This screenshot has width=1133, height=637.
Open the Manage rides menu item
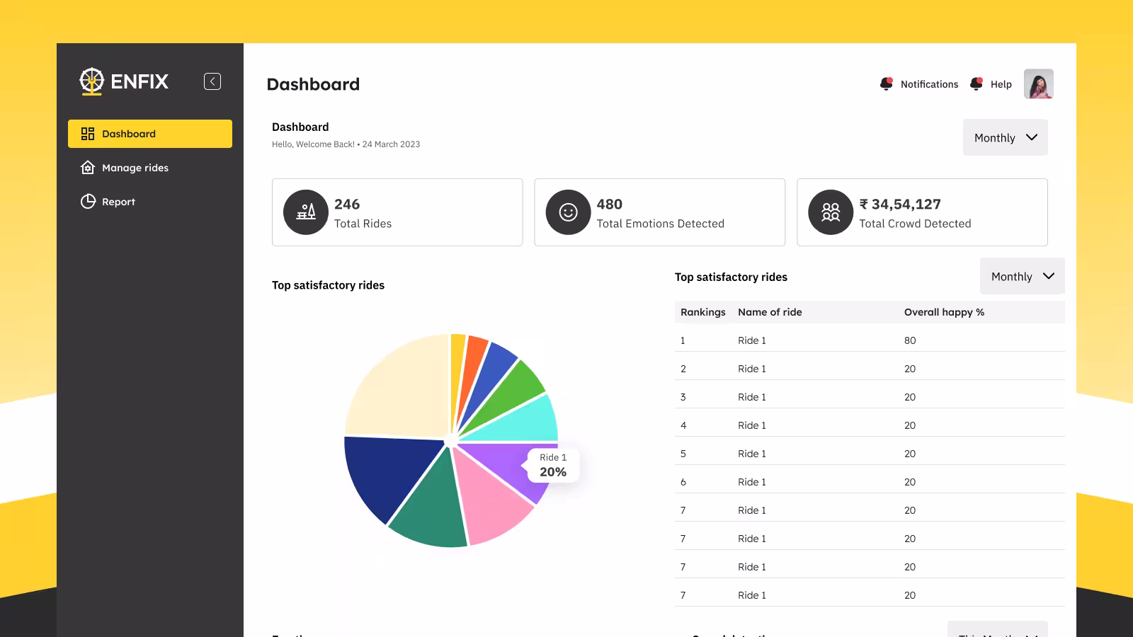(150, 168)
